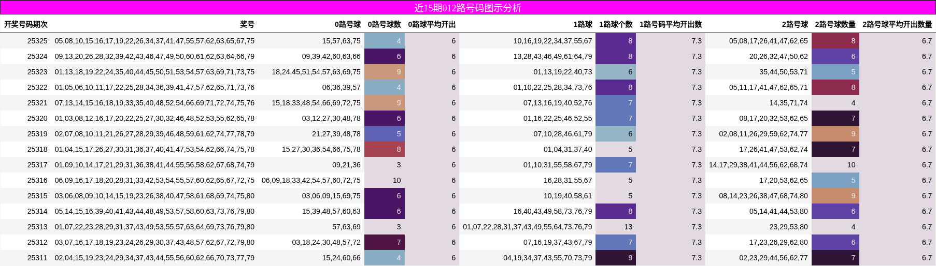Click 奖号 cell of period 25320

tap(154, 118)
